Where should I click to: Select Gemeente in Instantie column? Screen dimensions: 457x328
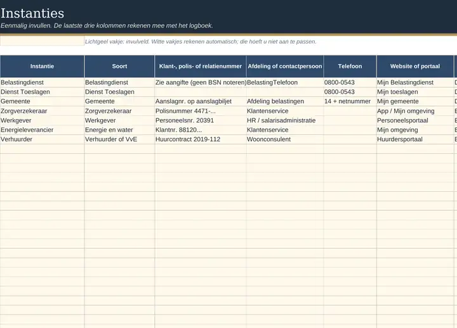[x=43, y=101]
